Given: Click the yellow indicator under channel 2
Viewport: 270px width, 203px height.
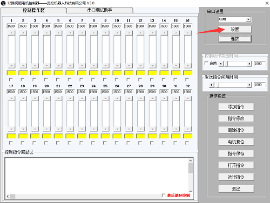Looking at the screenshot, I should [x=23, y=73].
